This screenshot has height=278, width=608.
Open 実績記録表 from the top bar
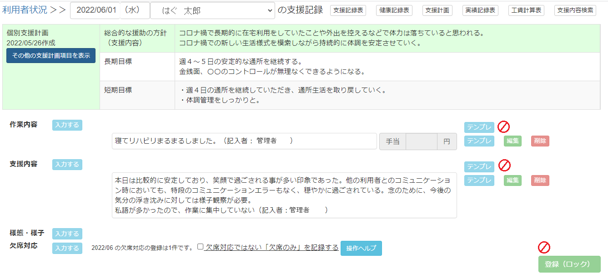[480, 10]
